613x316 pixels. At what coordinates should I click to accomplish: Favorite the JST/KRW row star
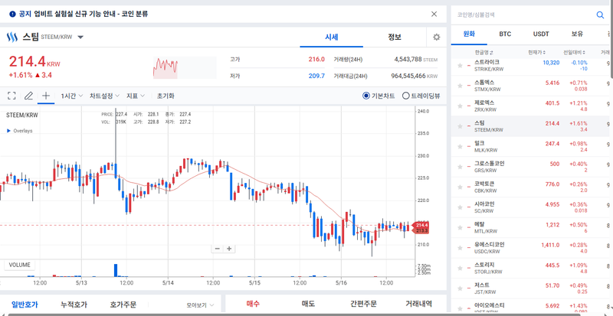461,288
